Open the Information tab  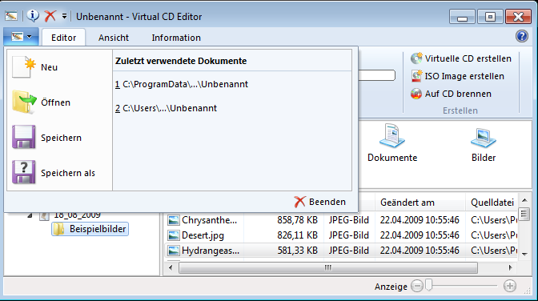[176, 38]
